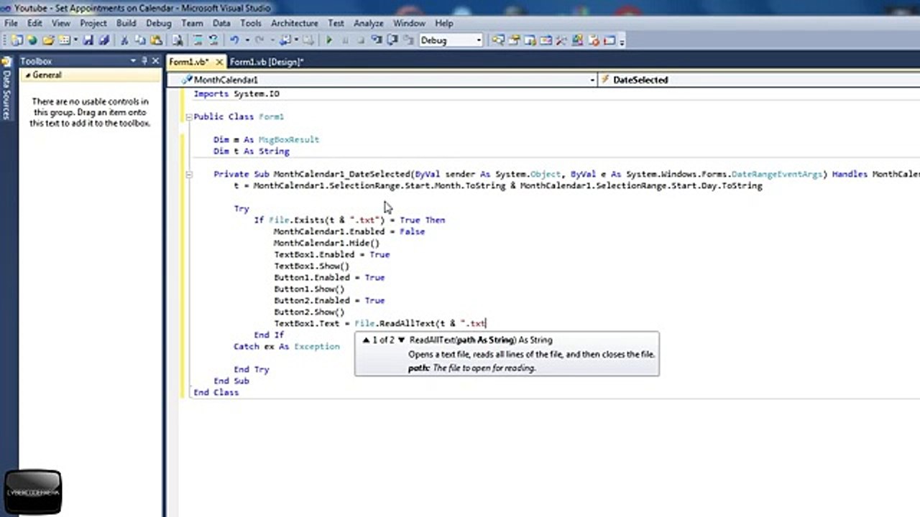
Task: Open the Undo history dropdown arrow
Action: coord(247,40)
